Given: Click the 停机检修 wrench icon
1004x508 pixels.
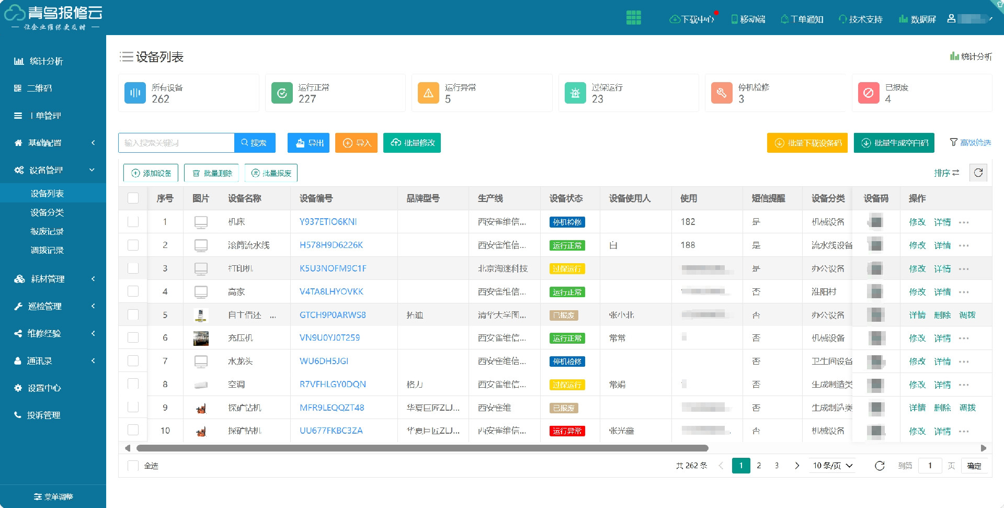Looking at the screenshot, I should (721, 93).
